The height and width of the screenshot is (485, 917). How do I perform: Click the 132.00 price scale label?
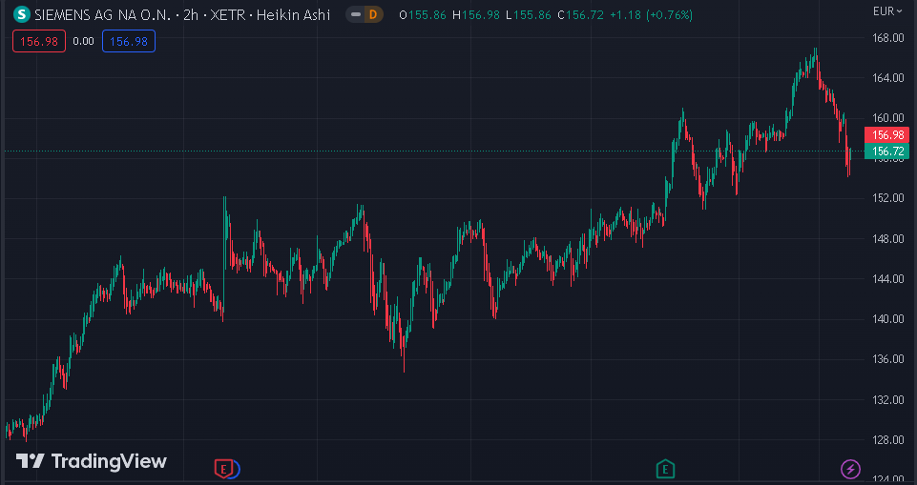887,400
